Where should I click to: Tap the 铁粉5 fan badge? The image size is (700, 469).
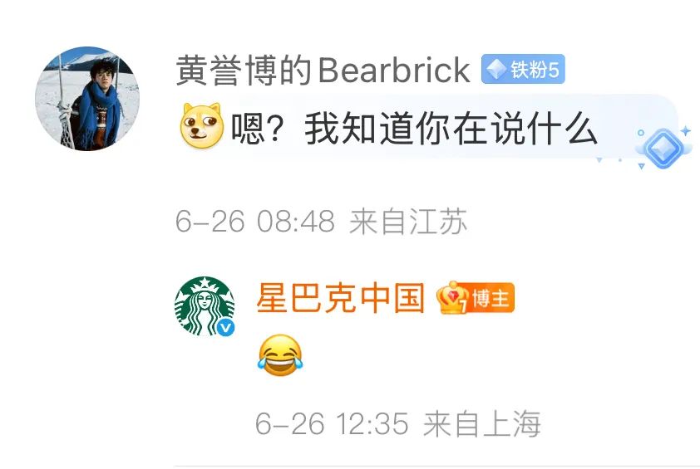pyautogui.click(x=523, y=69)
